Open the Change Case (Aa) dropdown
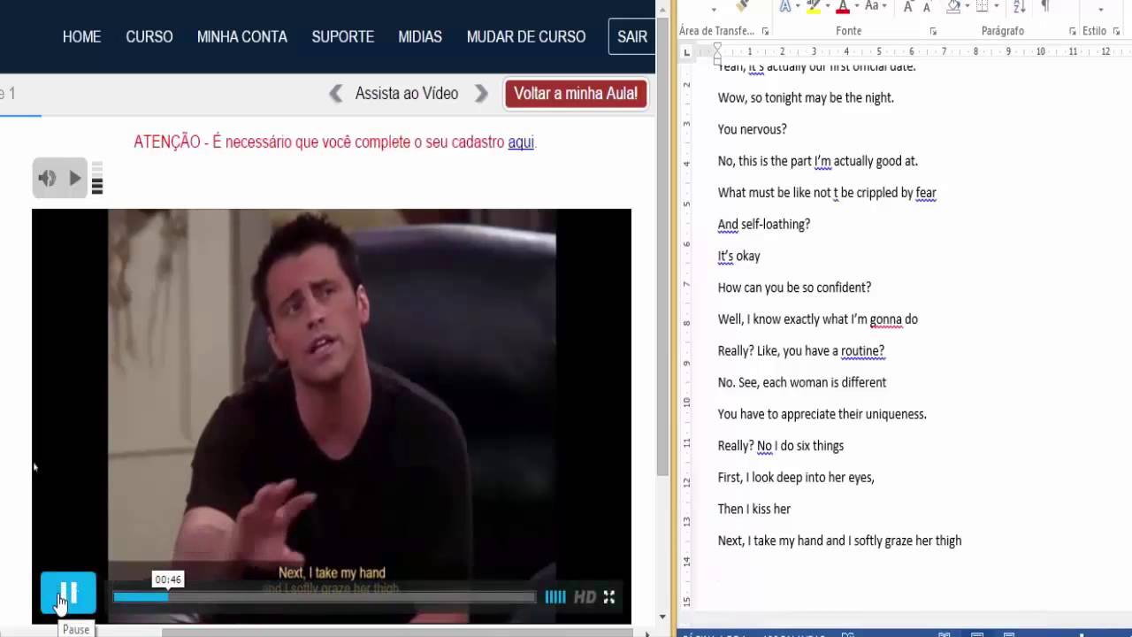 pos(875,6)
